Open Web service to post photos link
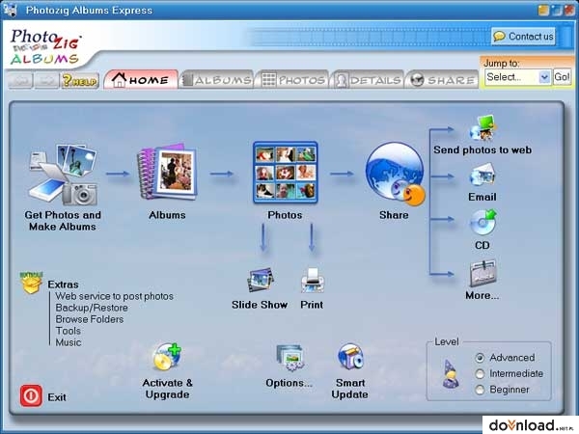 (x=115, y=296)
